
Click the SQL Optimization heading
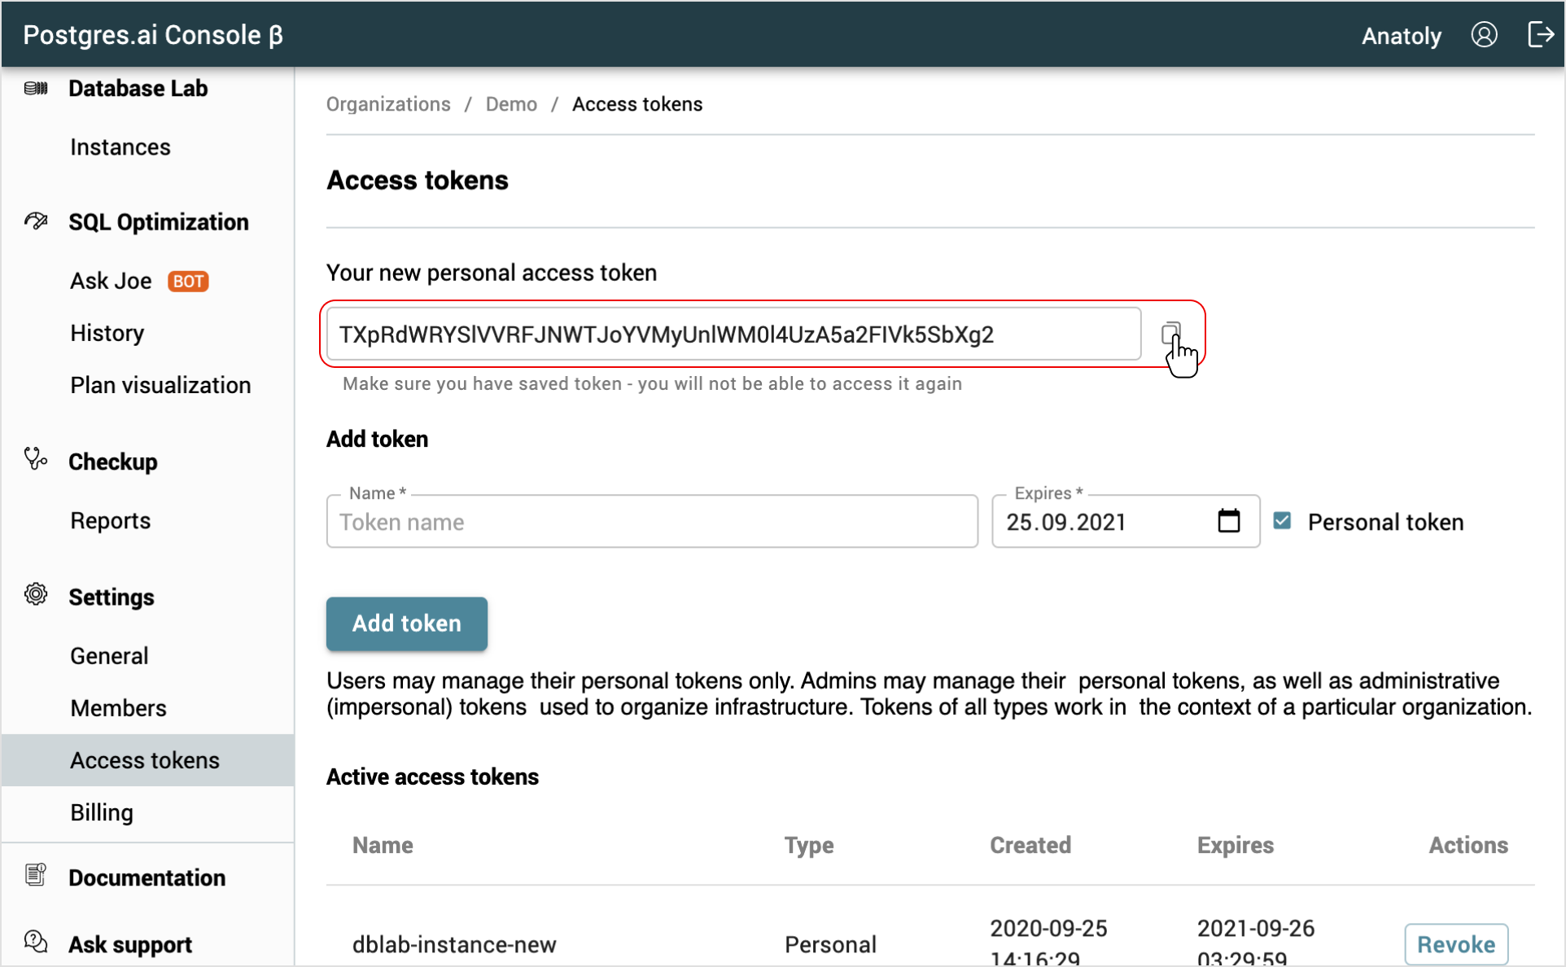click(159, 222)
